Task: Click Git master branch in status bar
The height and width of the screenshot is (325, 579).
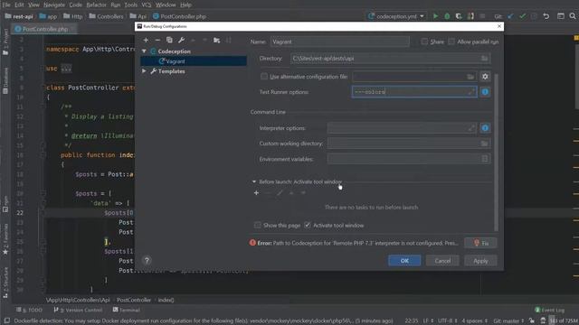Action: (x=508, y=321)
